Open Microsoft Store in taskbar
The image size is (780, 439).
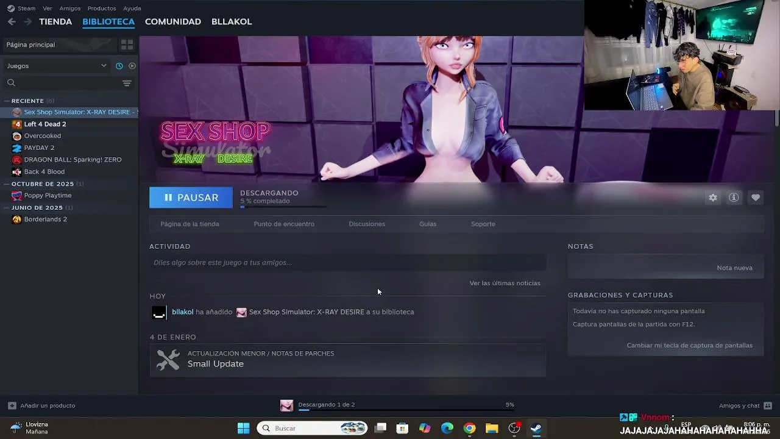[x=402, y=428]
